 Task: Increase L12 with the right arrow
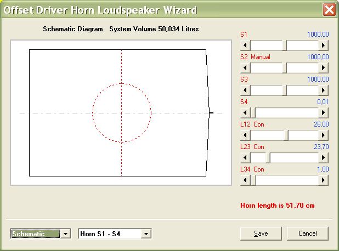click(323, 135)
